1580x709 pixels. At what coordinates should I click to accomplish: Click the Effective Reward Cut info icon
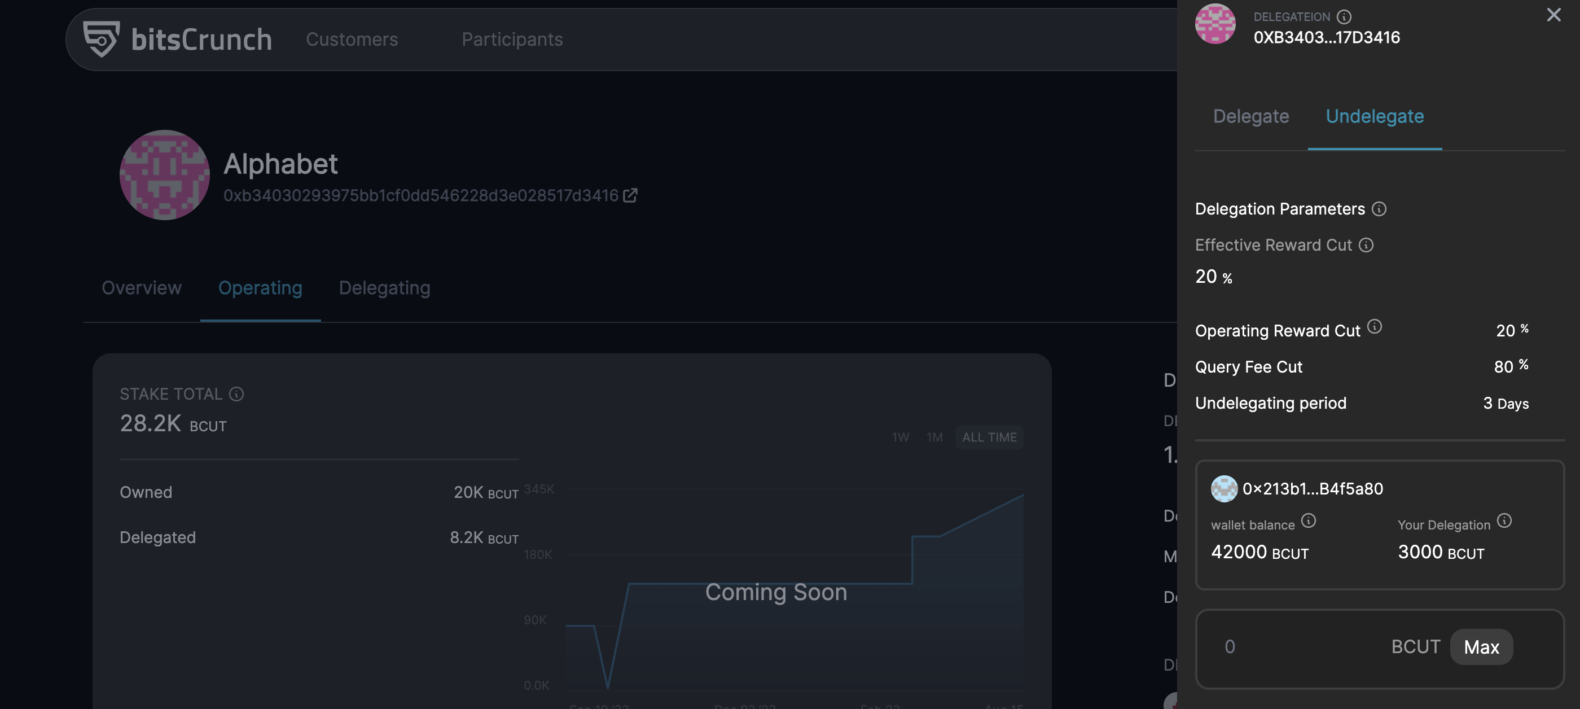click(x=1366, y=246)
